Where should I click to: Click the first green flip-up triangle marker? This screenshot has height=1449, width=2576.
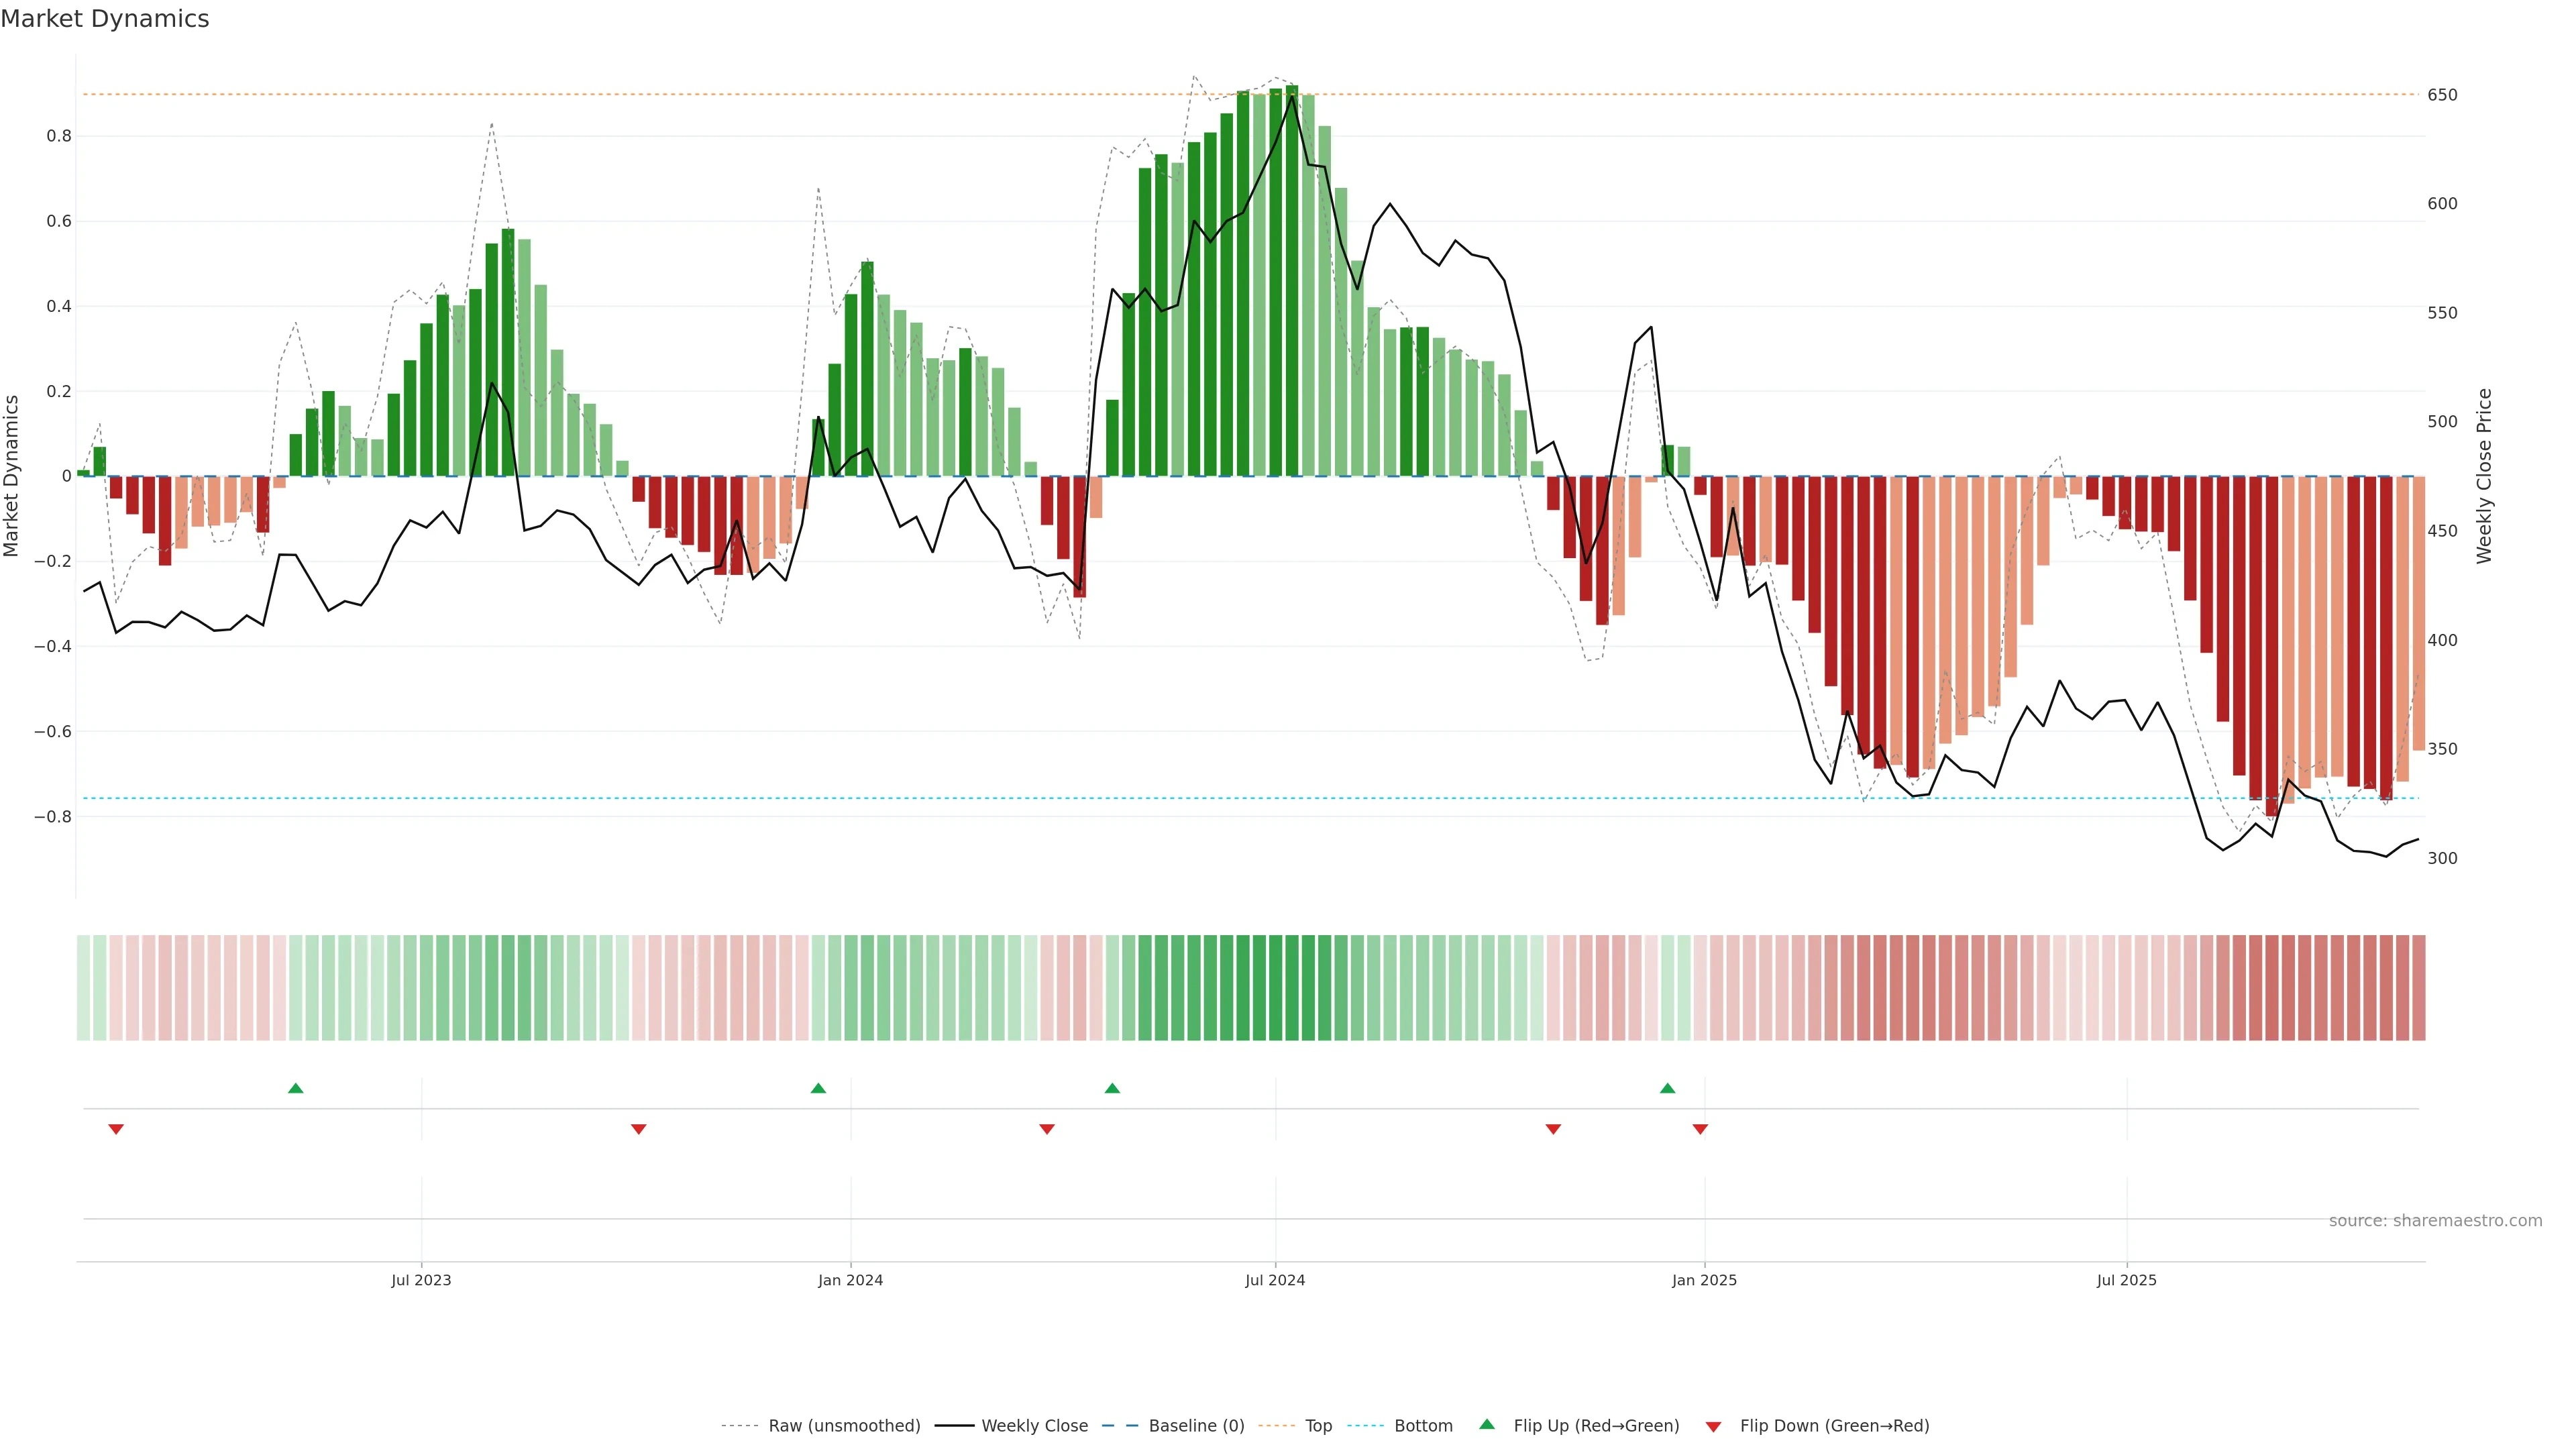[295, 1088]
